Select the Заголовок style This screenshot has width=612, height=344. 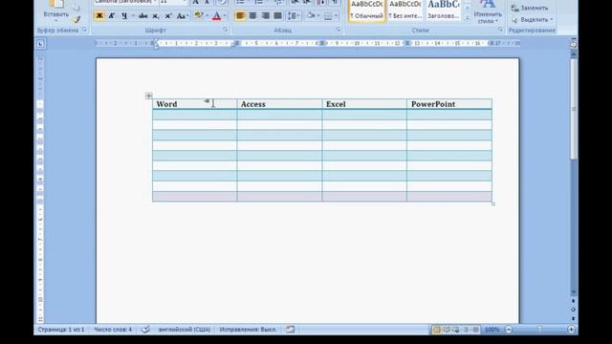[444, 11]
